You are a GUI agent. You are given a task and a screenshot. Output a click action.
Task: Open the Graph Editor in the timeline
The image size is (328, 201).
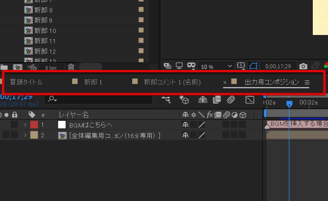point(249,100)
